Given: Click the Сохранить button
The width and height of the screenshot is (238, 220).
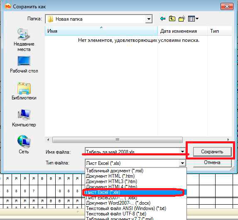Looking at the screenshot, I should pyautogui.click(x=212, y=152).
